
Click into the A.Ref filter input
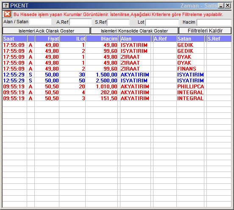(81, 22)
